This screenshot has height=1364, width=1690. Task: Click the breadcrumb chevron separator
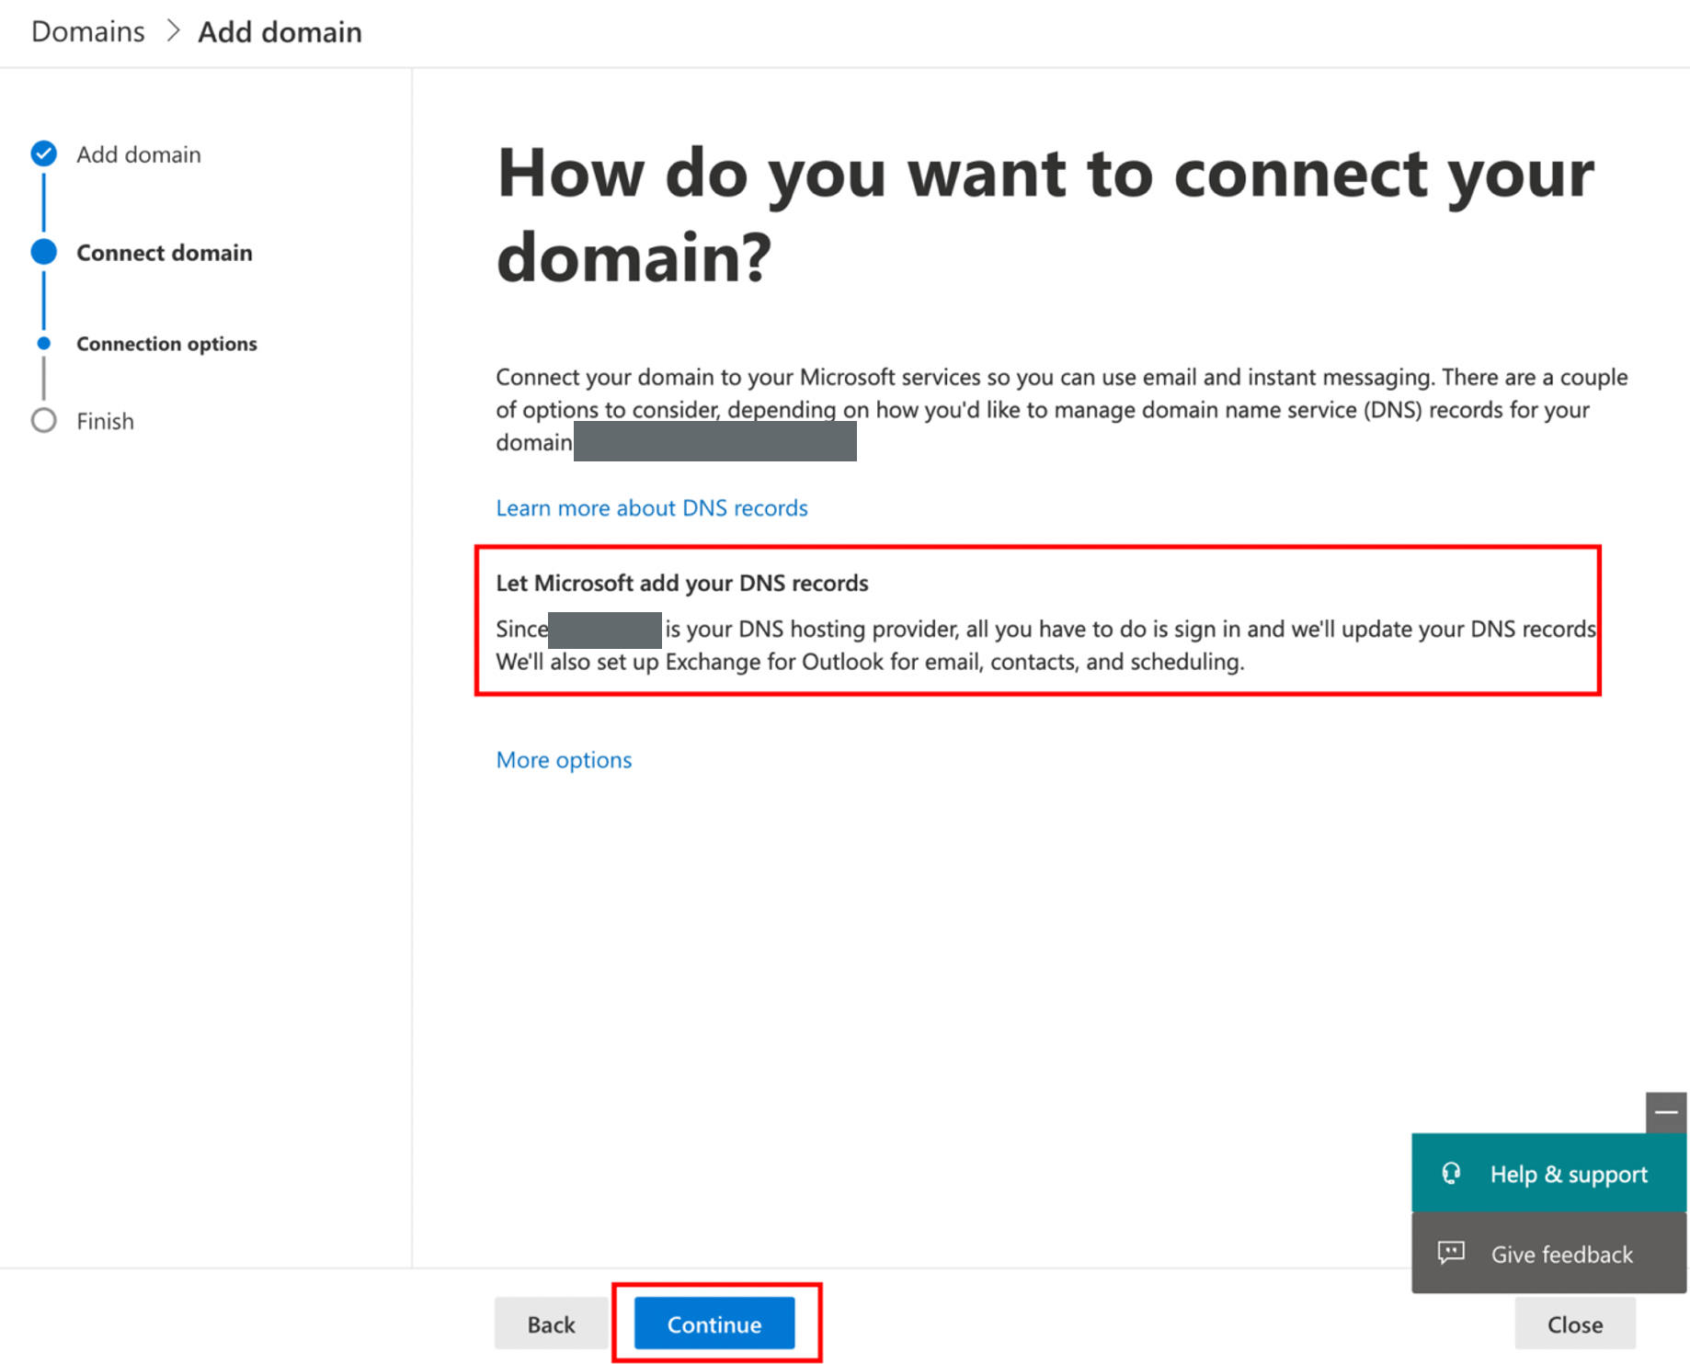[172, 32]
